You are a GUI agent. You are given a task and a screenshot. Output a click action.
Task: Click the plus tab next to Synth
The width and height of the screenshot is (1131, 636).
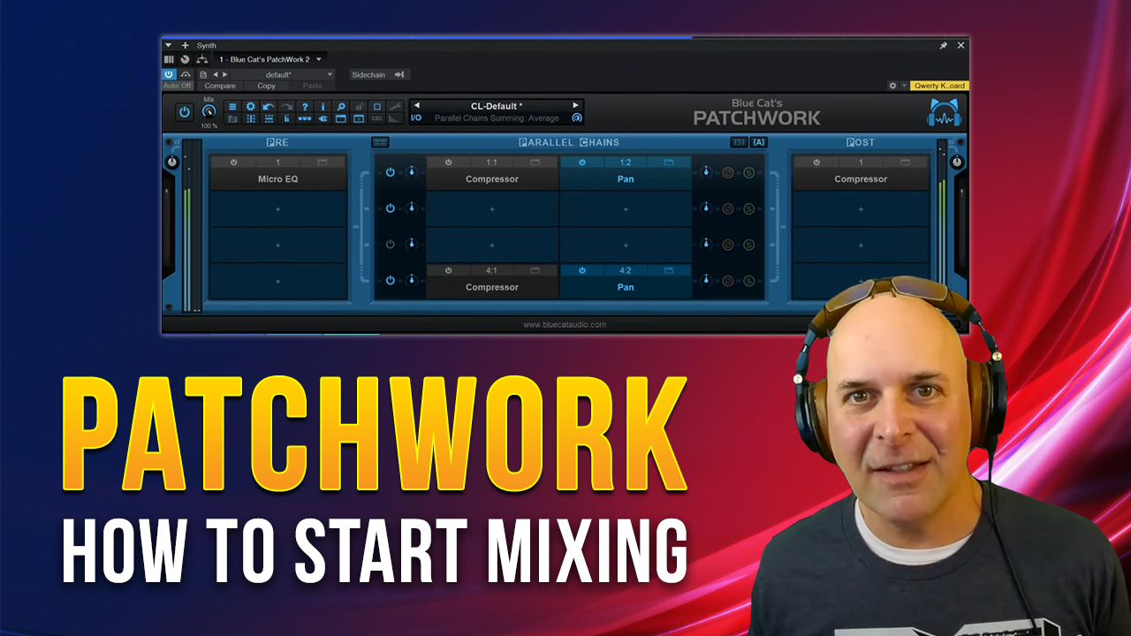coord(185,45)
